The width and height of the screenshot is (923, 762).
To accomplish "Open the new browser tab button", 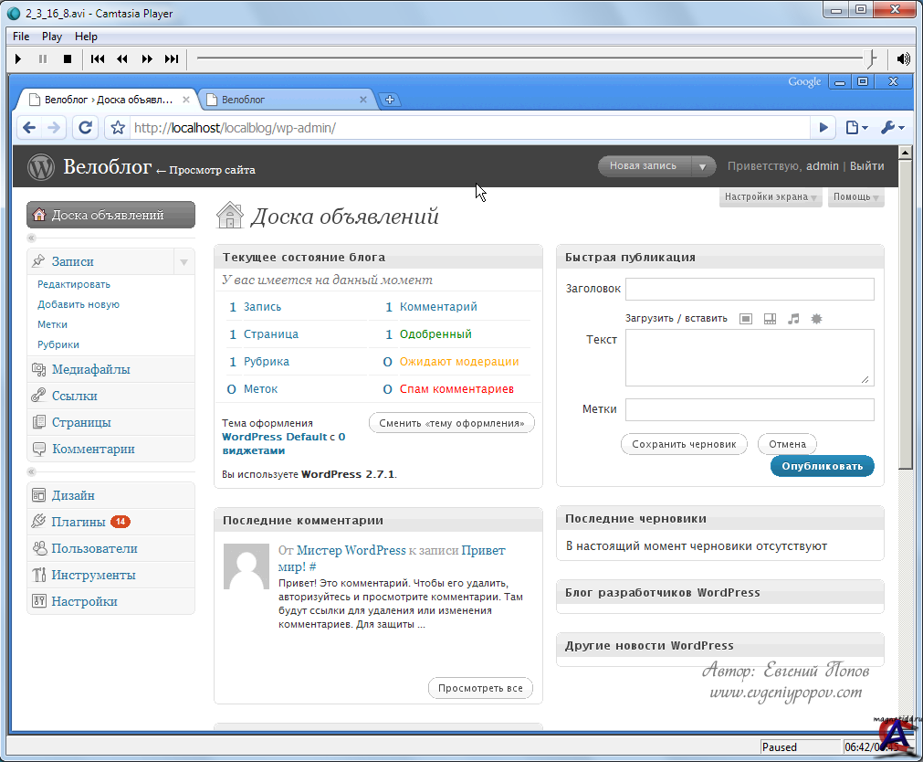I will [389, 100].
